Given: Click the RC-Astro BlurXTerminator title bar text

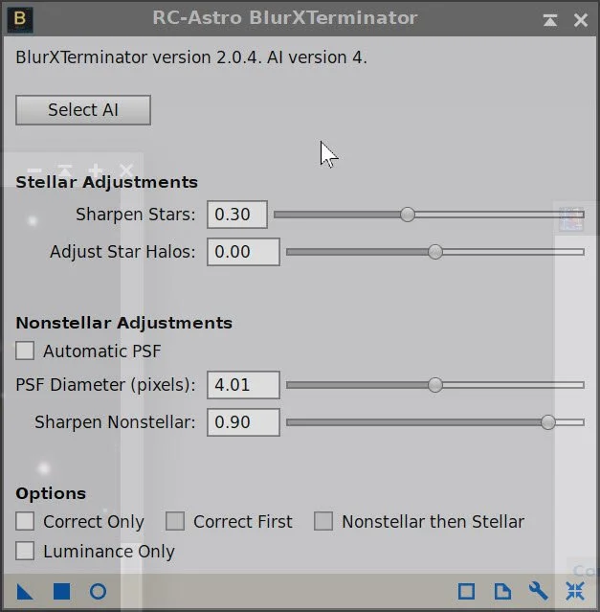Looking at the screenshot, I should (x=285, y=18).
